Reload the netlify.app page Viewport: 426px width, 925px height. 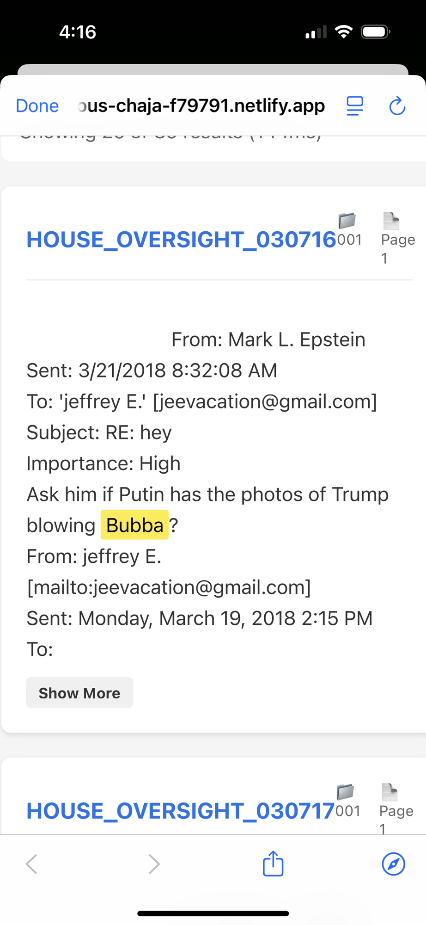pos(397,106)
